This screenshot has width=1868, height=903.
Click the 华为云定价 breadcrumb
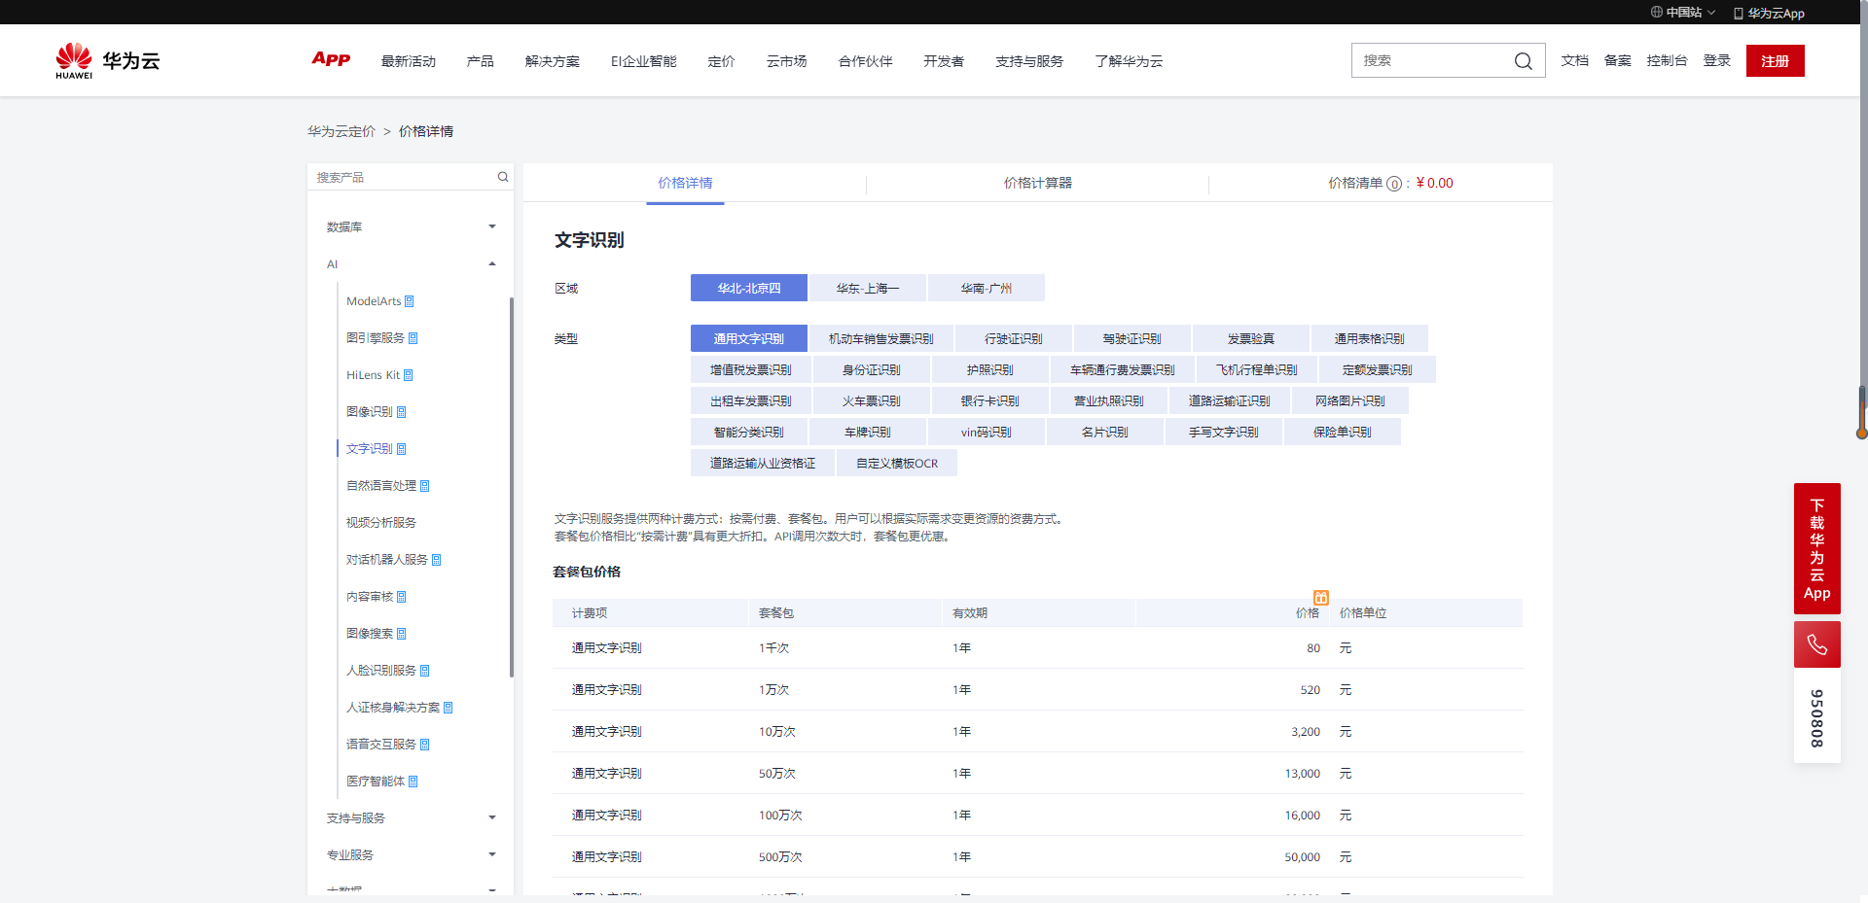click(341, 131)
